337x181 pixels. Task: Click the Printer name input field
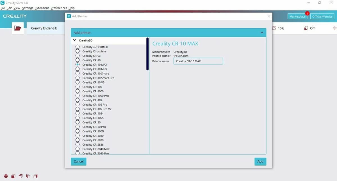(x=198, y=61)
